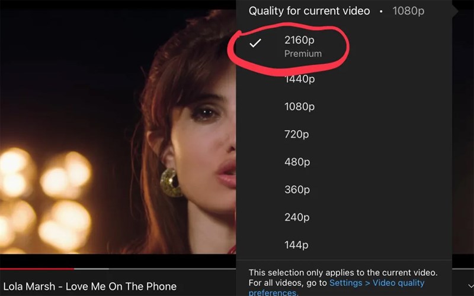Click the checkmark next to 2160p
The image size is (474, 296).
click(255, 44)
